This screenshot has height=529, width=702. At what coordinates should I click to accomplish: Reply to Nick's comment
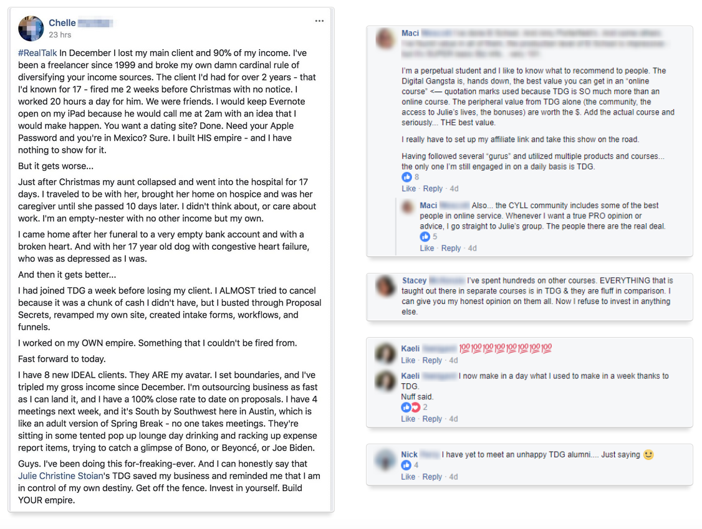coord(432,477)
